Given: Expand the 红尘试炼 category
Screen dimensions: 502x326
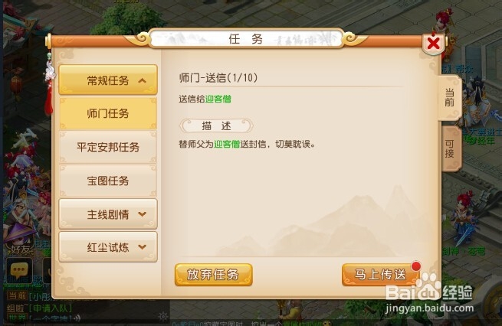Looking at the screenshot, I should point(108,247).
